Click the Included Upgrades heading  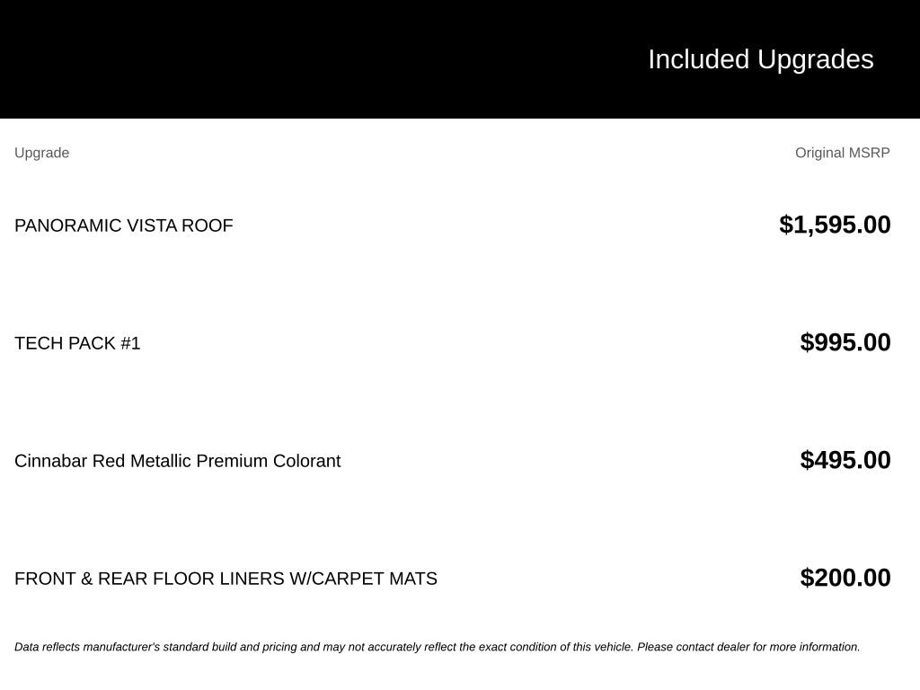pyautogui.click(x=760, y=59)
